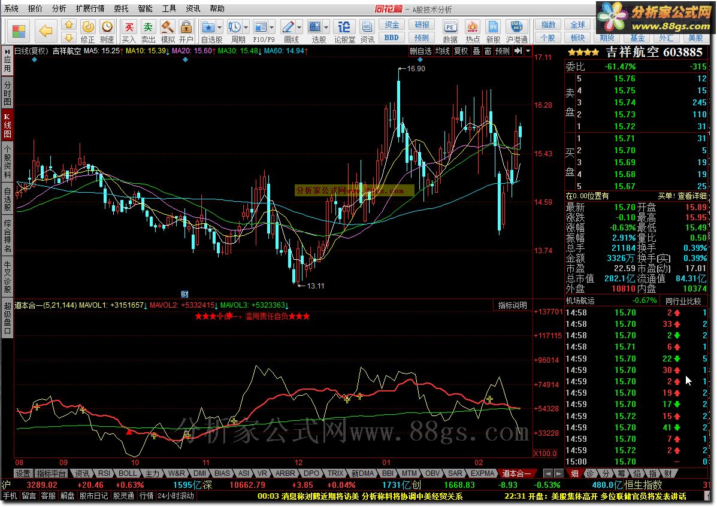This screenshot has width=717, height=507.
Task: Go to previous stock with up arrow
Action: (69, 25)
